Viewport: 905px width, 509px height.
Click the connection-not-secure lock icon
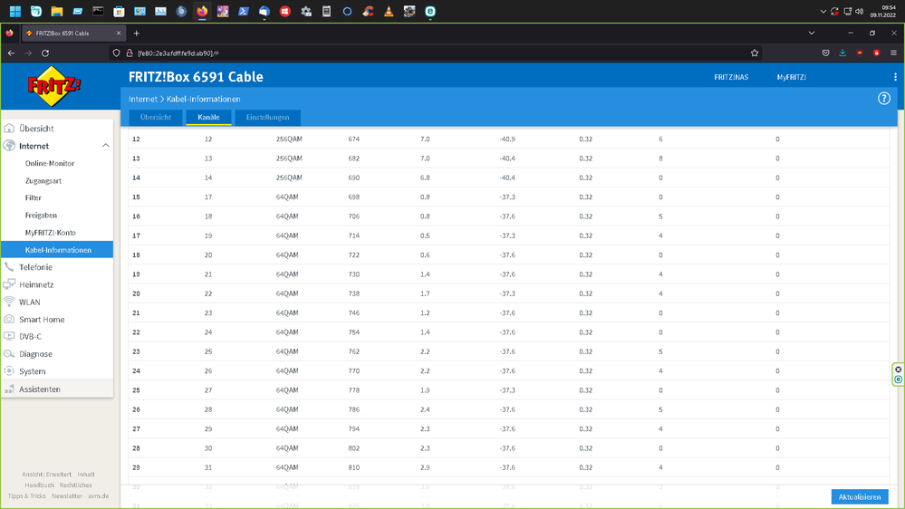130,53
